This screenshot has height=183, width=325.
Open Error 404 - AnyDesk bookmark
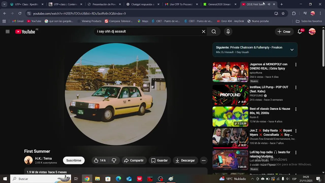tap(230, 21)
